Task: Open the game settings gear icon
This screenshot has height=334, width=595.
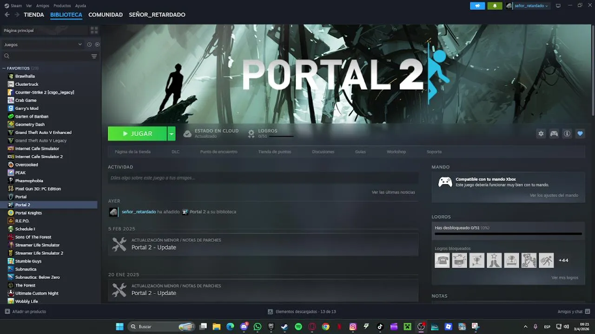Action: pos(541,134)
